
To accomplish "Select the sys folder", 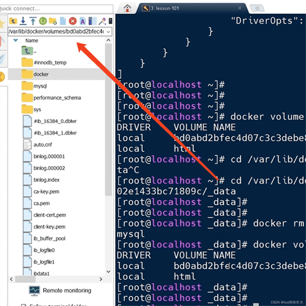I will click(31, 109).
